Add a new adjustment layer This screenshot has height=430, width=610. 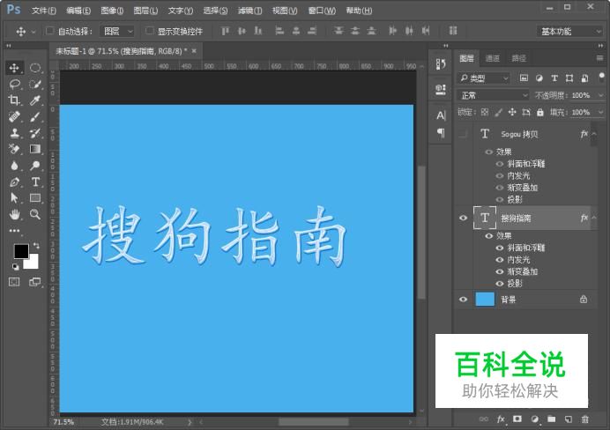pyautogui.click(x=534, y=419)
